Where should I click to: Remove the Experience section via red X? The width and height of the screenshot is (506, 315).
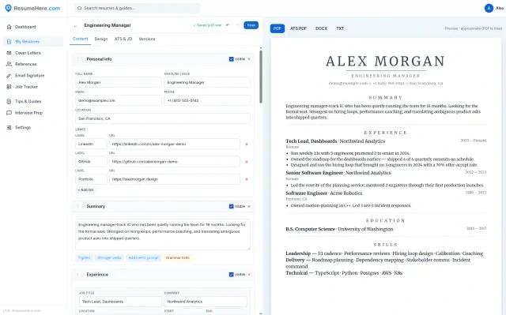pos(249,275)
